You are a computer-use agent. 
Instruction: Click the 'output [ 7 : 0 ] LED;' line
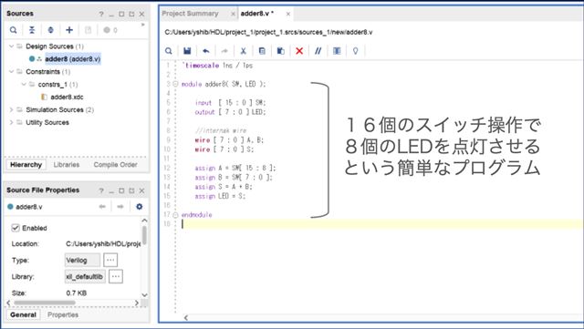[x=230, y=112]
